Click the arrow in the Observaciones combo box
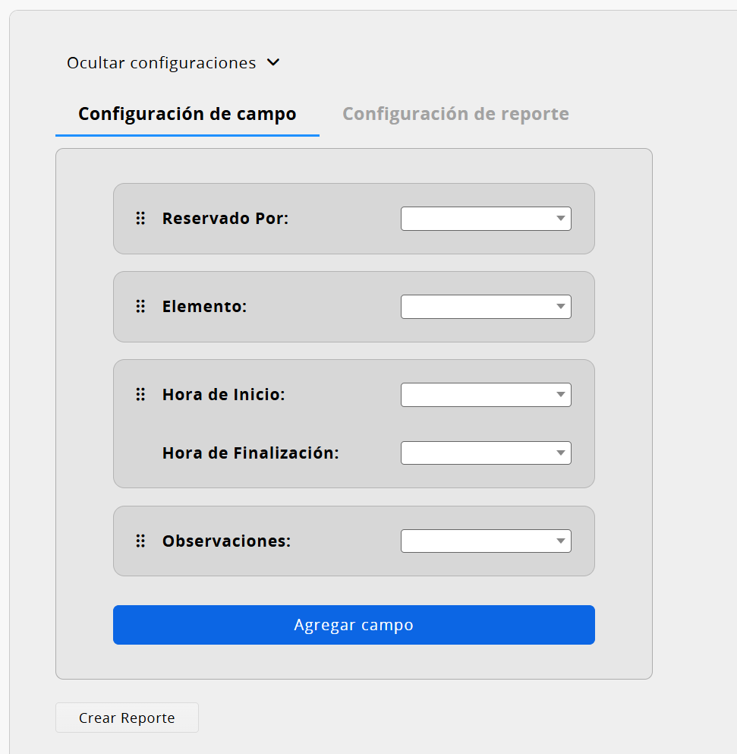This screenshot has width=737, height=754. click(x=561, y=541)
